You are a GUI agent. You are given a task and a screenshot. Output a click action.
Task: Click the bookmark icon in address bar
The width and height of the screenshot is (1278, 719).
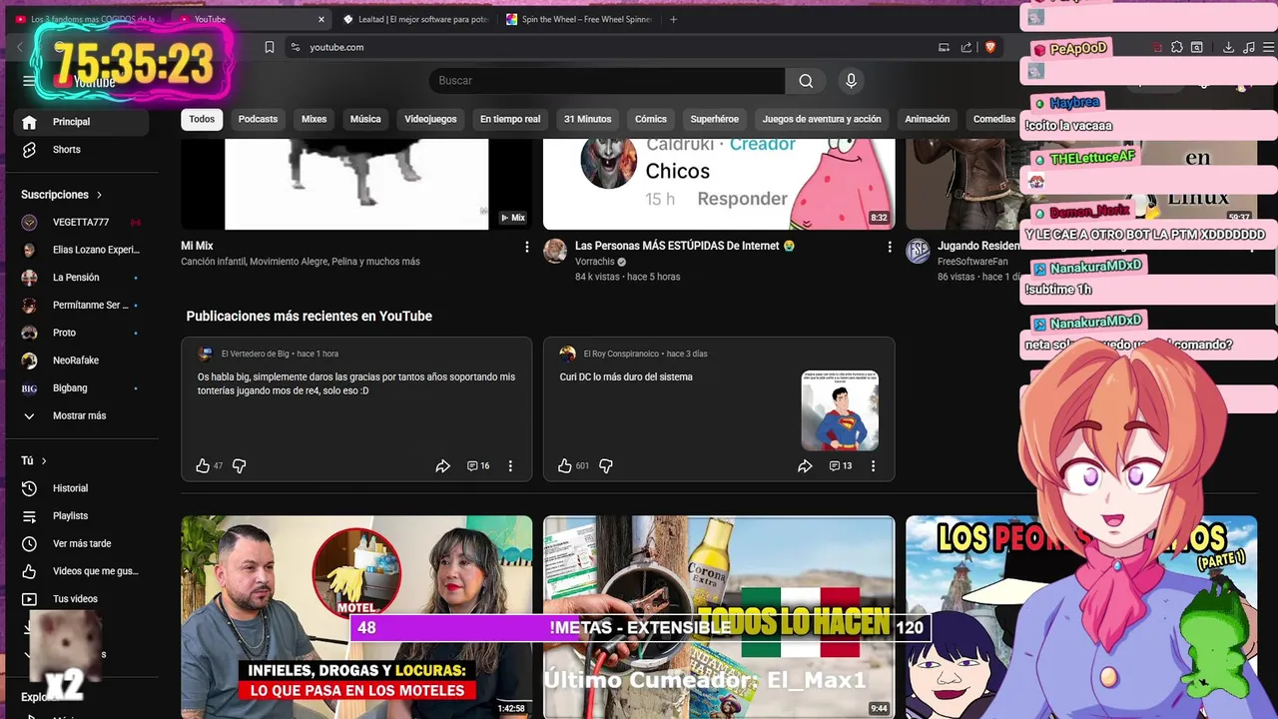tap(270, 47)
